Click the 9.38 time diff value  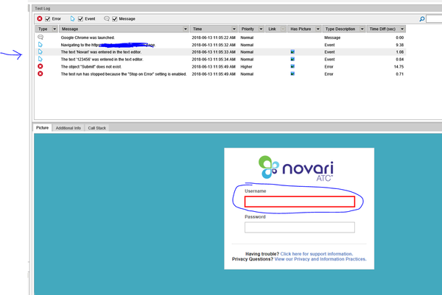point(400,45)
